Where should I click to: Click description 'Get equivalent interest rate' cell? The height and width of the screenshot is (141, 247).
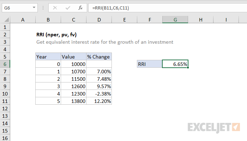point(105,42)
